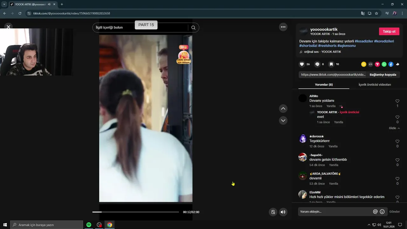407x229 pixels.
Task: Copy the link with Bağlantıyı kopyala
Action: (383, 75)
